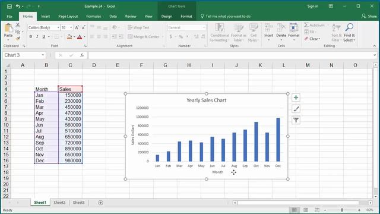The height and width of the screenshot is (214, 380).
Task: Delete cells using Delete button
Action: pyautogui.click(x=281, y=32)
